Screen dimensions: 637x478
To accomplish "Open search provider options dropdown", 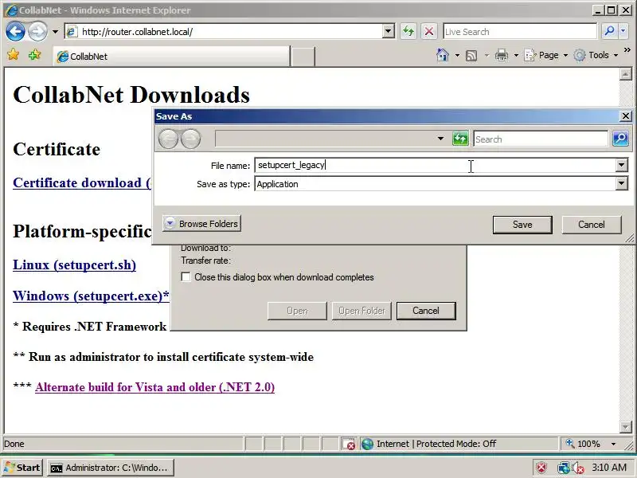I will click(x=623, y=31).
